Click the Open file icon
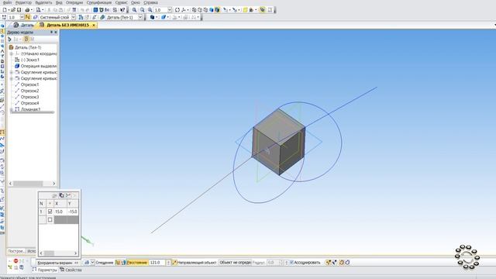496x279 pixels. click(x=13, y=10)
